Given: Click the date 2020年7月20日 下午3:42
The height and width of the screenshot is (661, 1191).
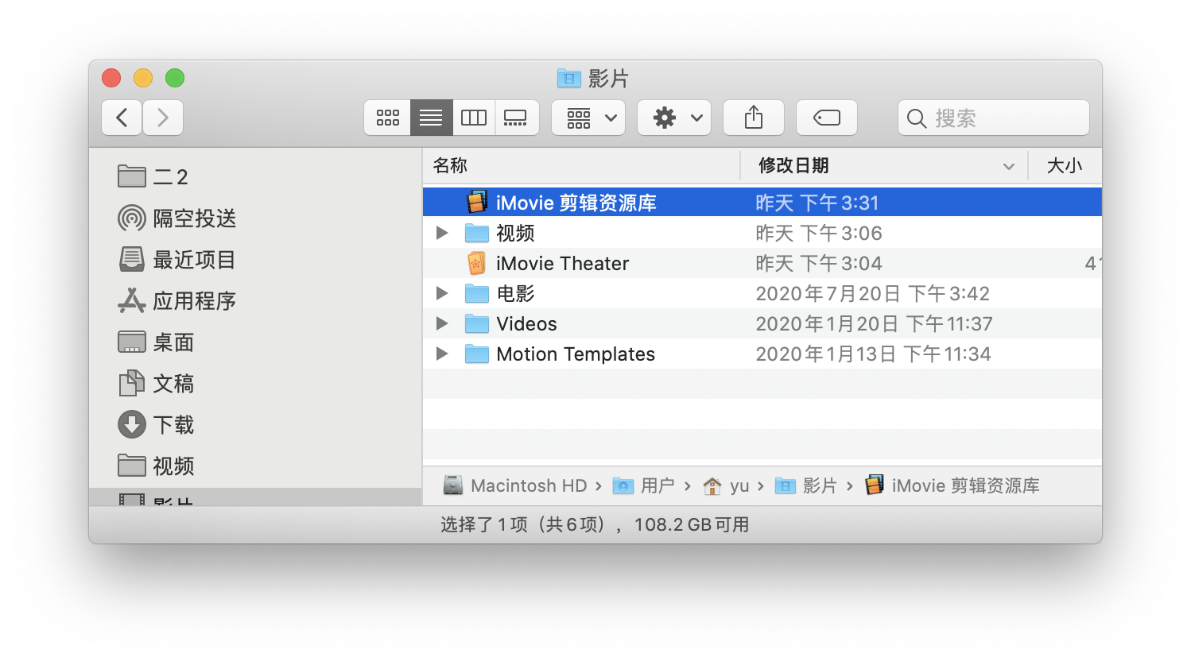Looking at the screenshot, I should click(872, 293).
